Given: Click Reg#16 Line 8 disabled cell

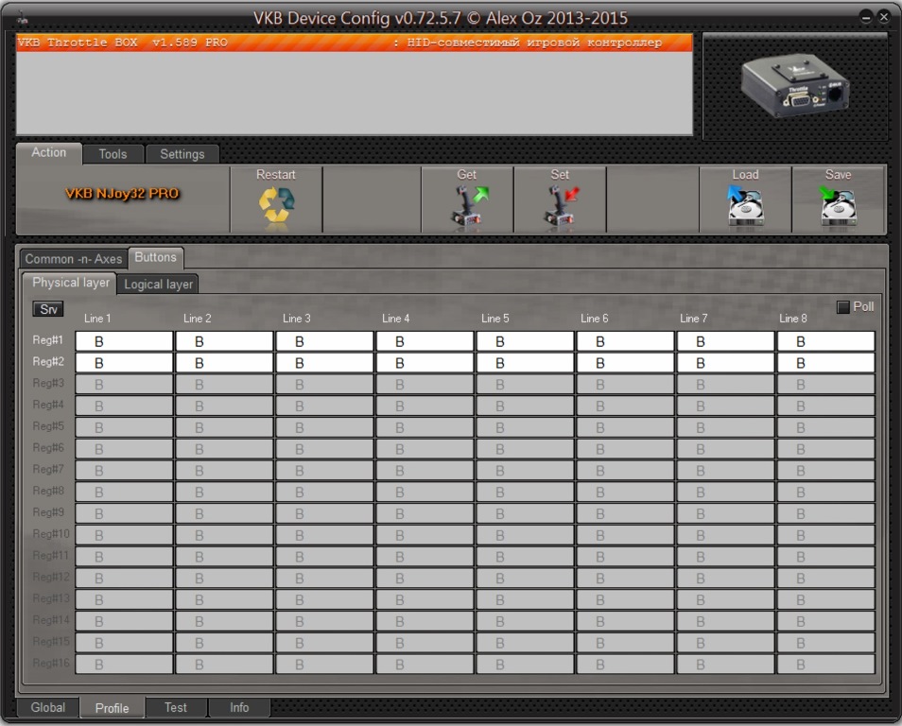Looking at the screenshot, I should point(826,665).
